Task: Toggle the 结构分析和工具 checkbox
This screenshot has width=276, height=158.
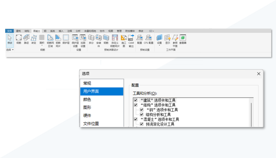Action: click(142, 115)
